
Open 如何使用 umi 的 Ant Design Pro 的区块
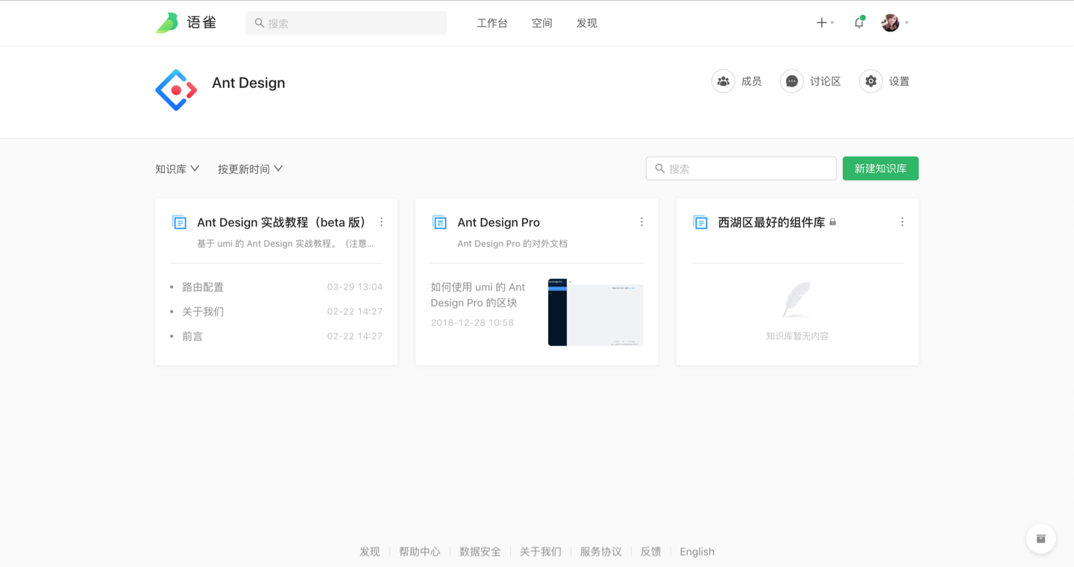click(x=478, y=295)
